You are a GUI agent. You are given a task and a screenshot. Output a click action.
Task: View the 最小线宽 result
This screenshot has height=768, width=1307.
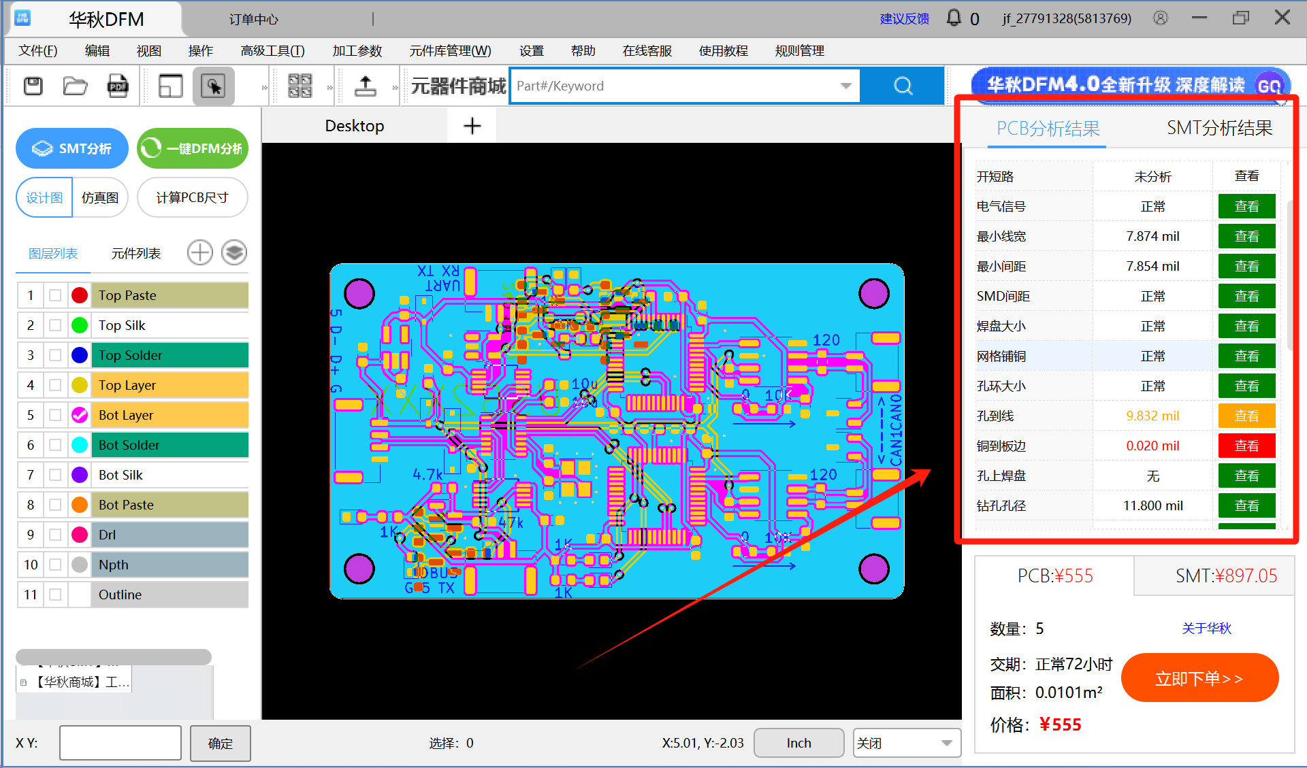click(1246, 236)
